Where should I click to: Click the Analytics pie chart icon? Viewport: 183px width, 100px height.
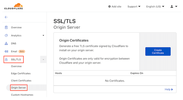pos(6,35)
